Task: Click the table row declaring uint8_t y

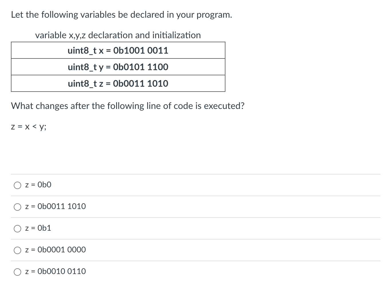Action: (x=118, y=67)
